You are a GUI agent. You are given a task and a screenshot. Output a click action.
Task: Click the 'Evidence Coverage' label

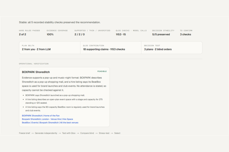click(x=57, y=31)
